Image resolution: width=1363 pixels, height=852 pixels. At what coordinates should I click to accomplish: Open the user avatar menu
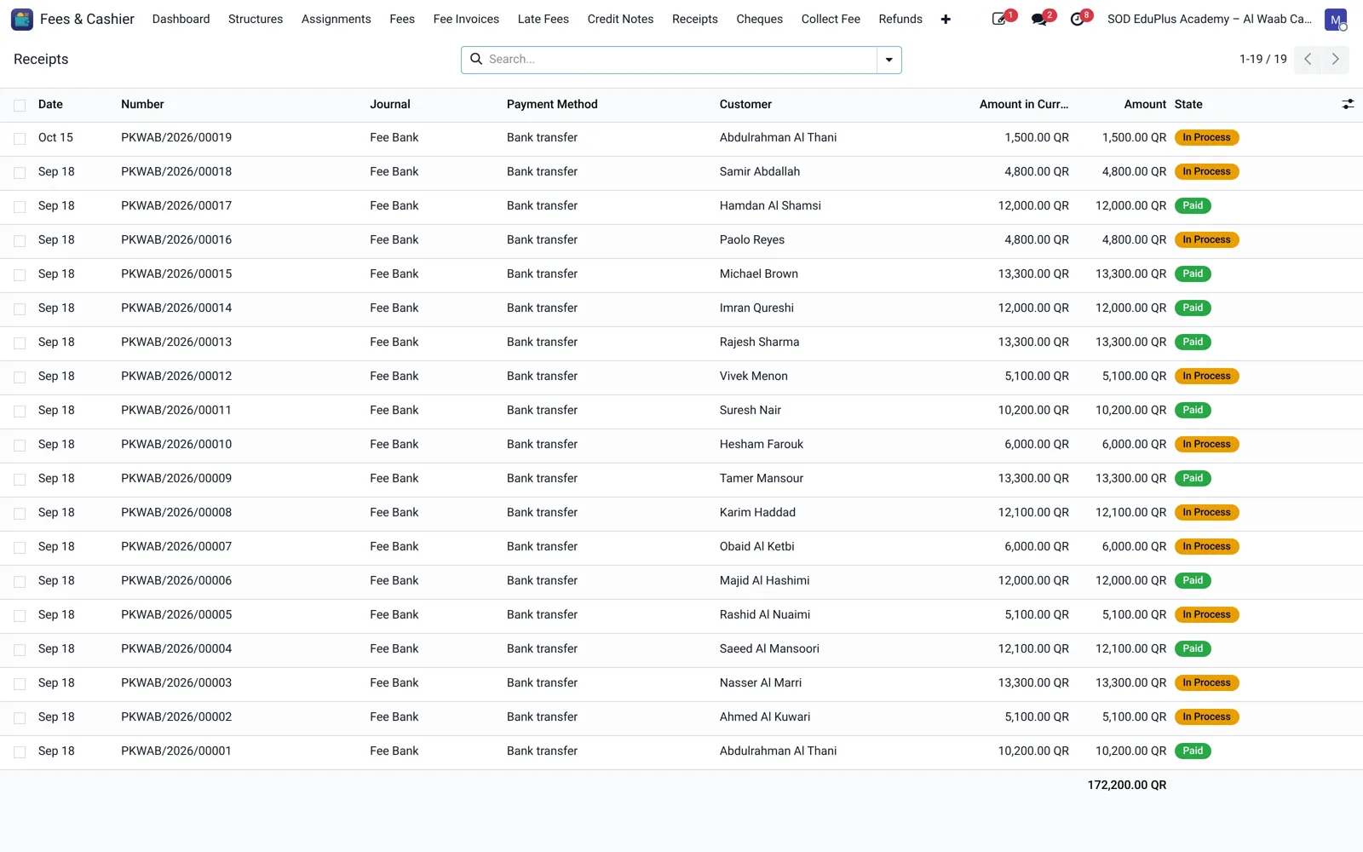point(1336,19)
